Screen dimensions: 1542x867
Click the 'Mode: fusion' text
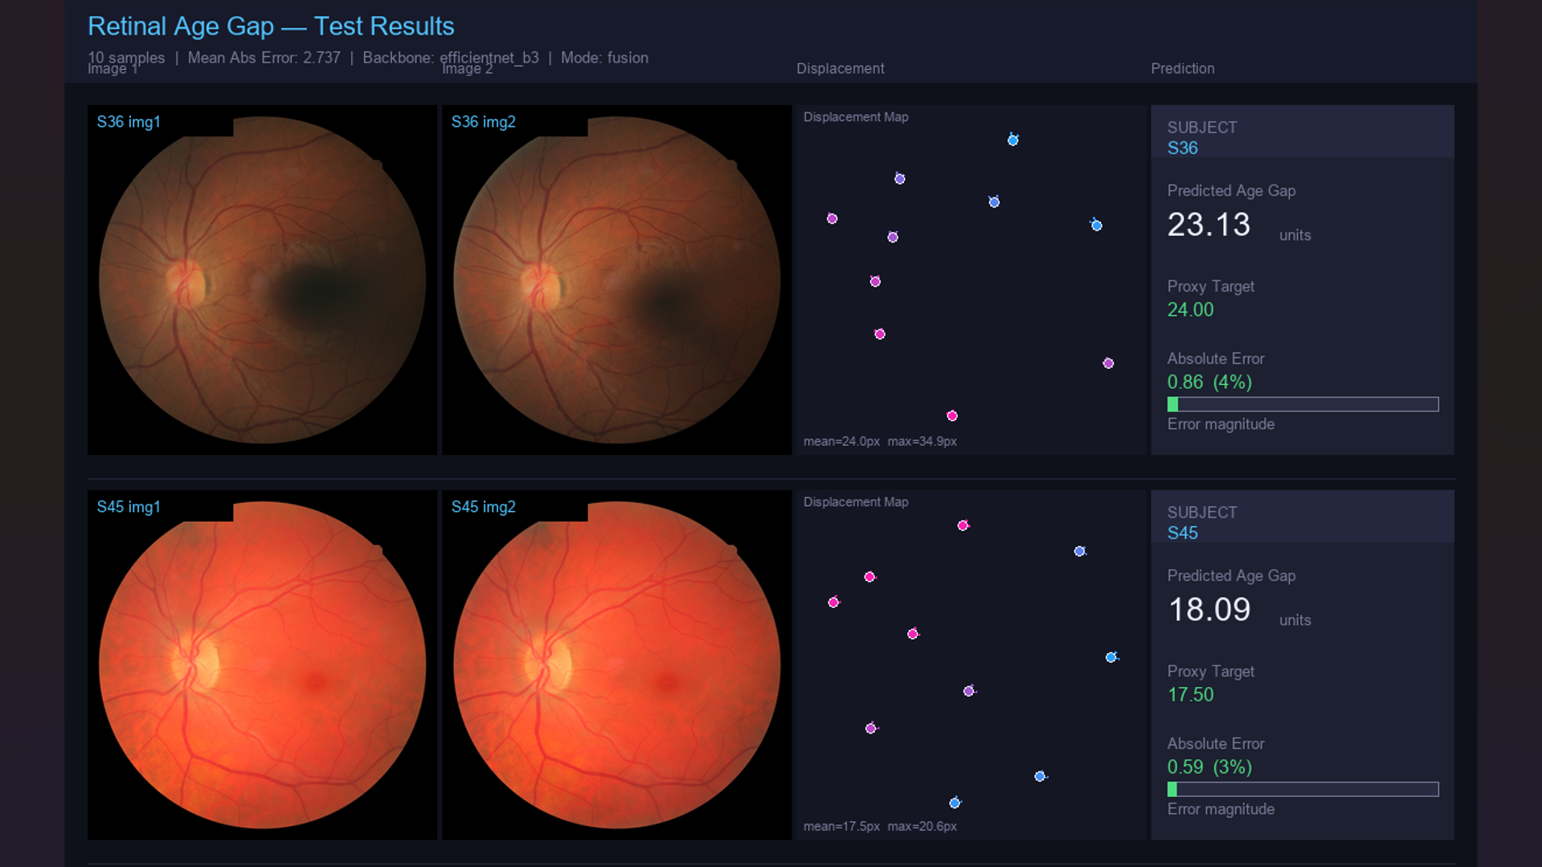click(x=604, y=58)
